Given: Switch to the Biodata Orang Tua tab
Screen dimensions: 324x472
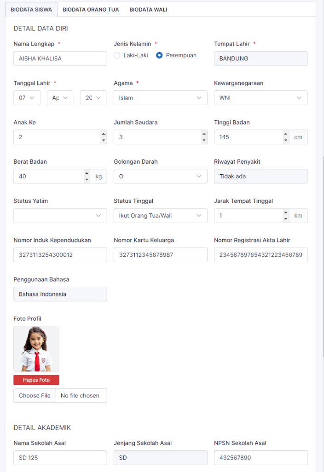Looking at the screenshot, I should click(91, 9).
